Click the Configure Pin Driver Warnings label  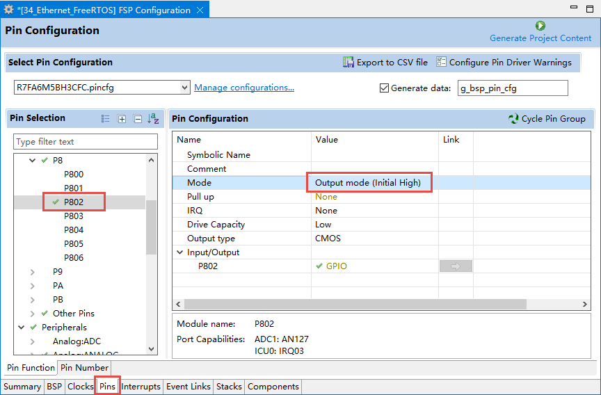point(510,62)
